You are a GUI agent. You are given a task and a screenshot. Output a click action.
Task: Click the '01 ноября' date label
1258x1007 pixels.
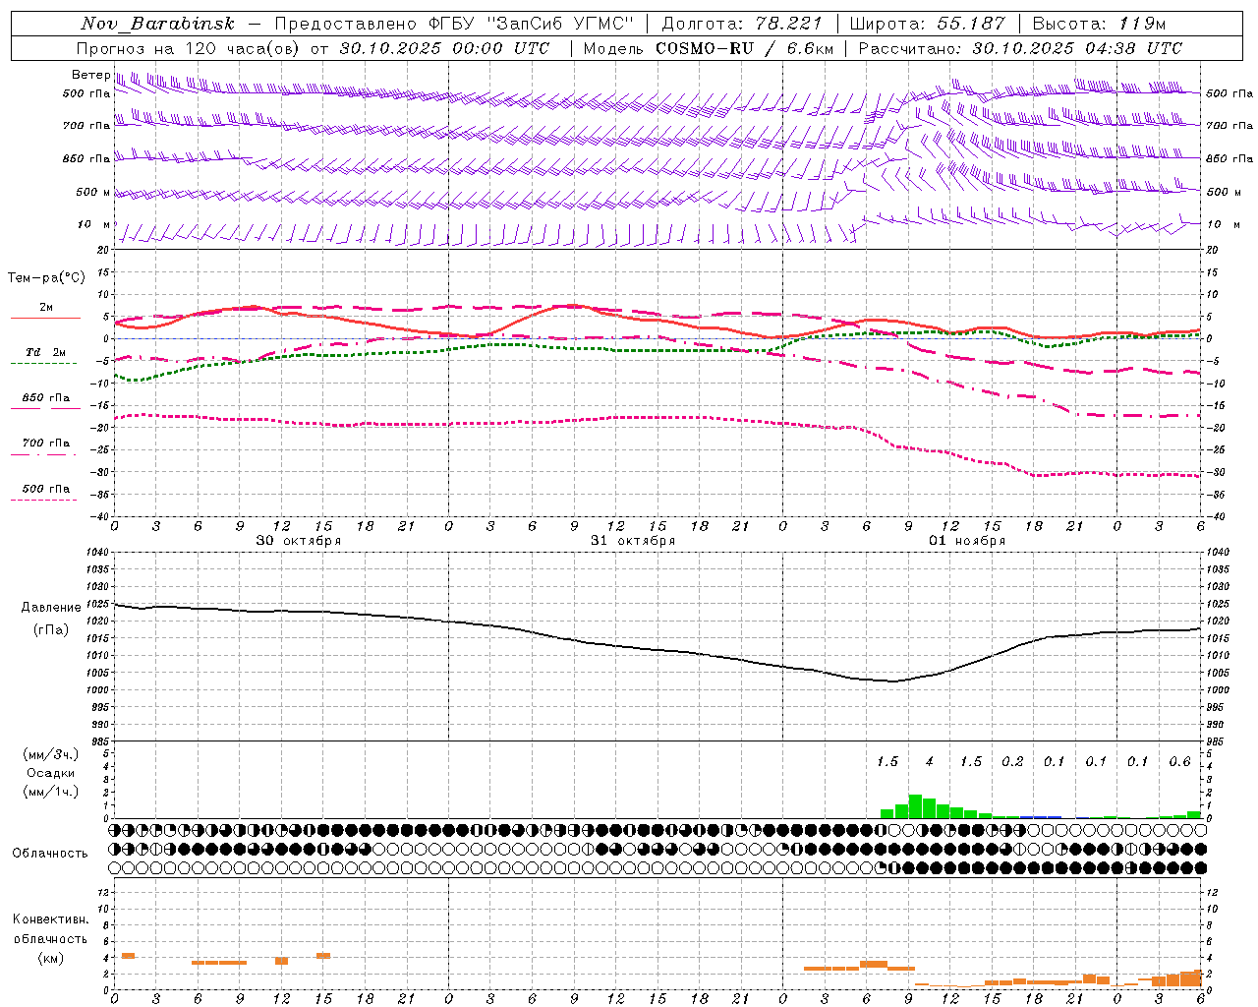click(x=967, y=541)
